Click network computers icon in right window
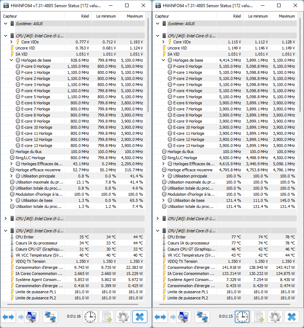Viewport: 304px width, 328px height. [x=202, y=317]
